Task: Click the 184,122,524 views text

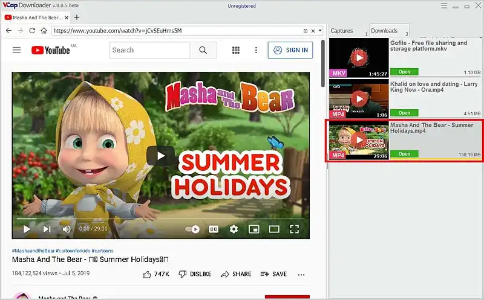Action: tap(34, 273)
